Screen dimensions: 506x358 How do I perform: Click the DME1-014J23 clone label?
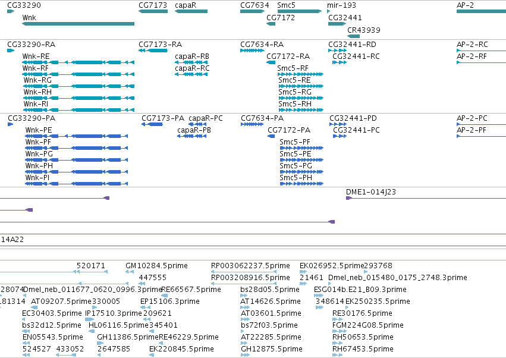[x=371, y=191]
